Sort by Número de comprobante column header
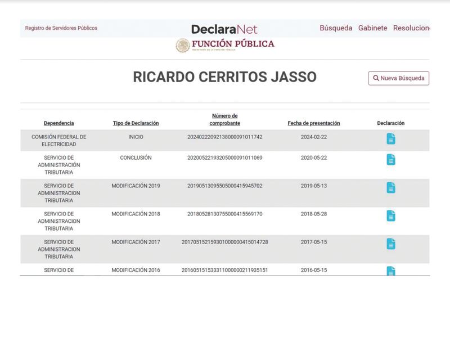The image size is (450, 346). click(x=225, y=119)
